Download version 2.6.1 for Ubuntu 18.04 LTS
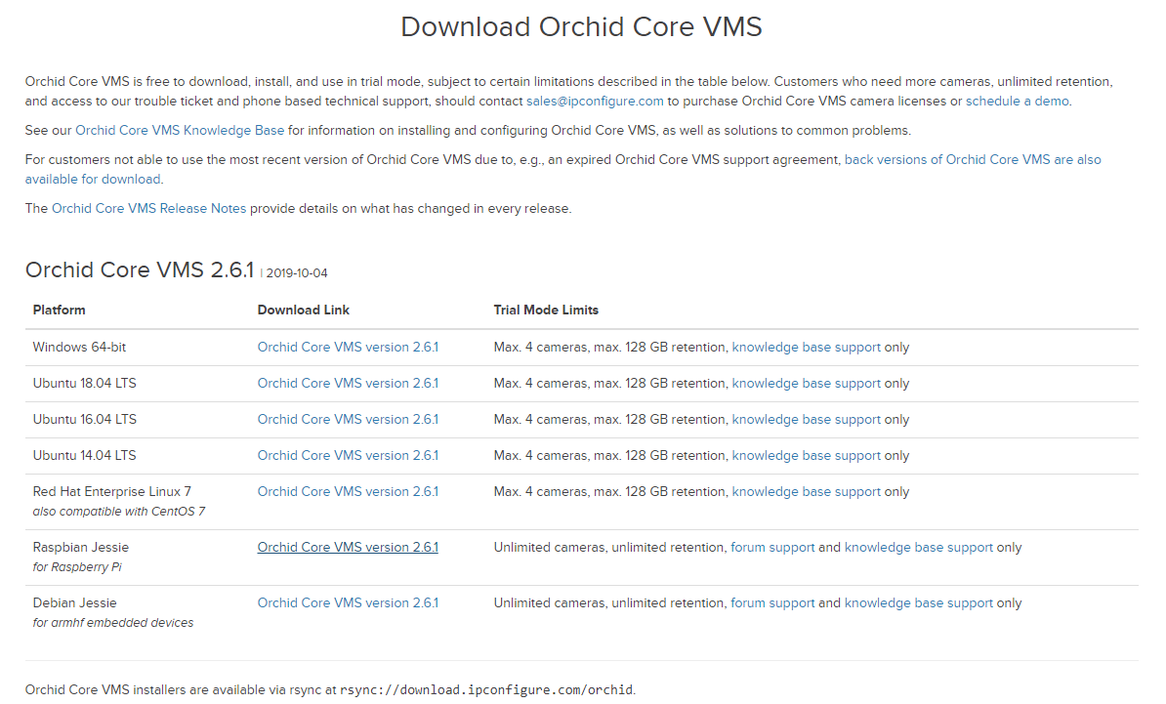This screenshot has height=704, width=1166. click(348, 383)
